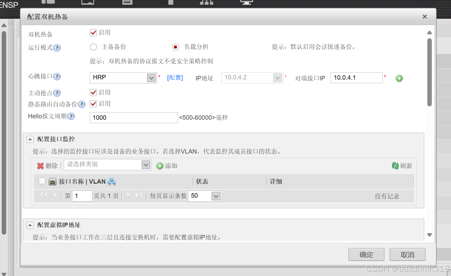The width and height of the screenshot is (451, 276).
Task: Click hint about 协议报文不受安全策略控制
Action: [x=151, y=61]
